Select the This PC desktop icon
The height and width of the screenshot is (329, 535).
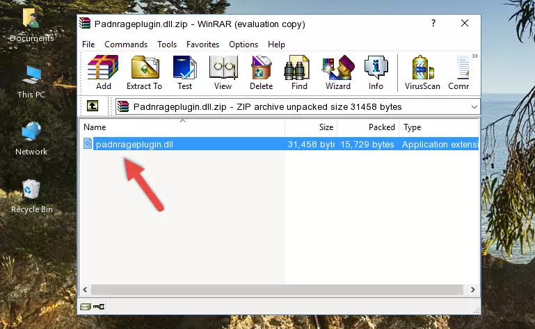(31, 82)
